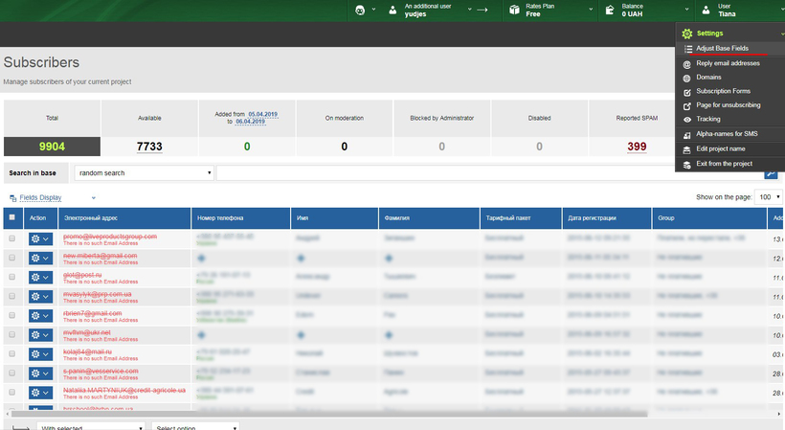Click the additional user person icon
Image resolution: width=785 pixels, height=430 pixels.
pos(393,10)
